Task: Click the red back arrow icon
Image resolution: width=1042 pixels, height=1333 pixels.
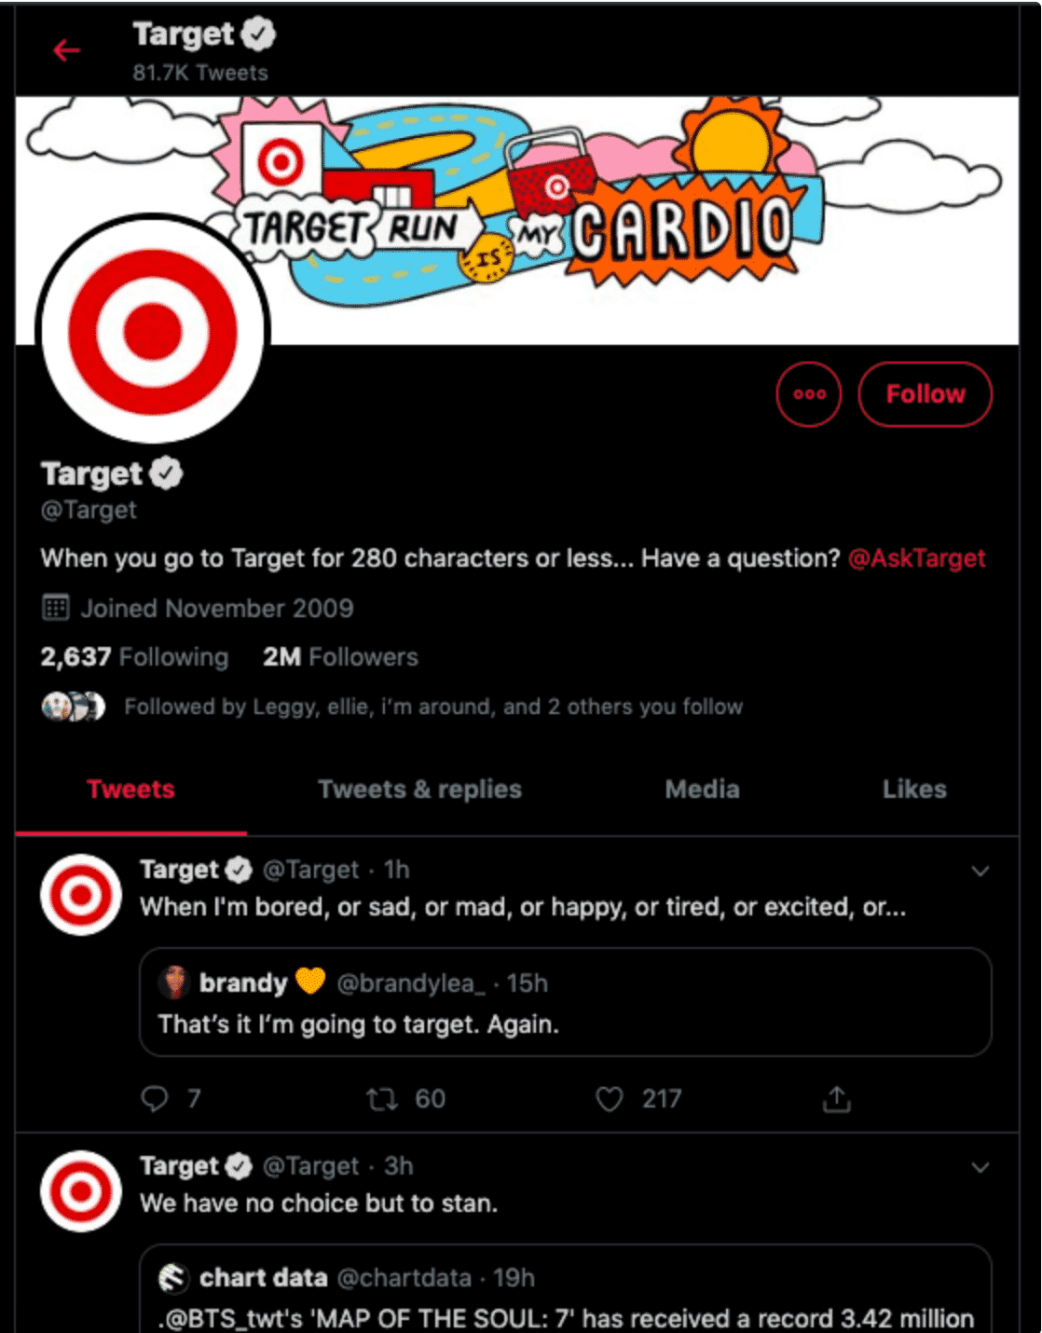Action: coord(66,50)
